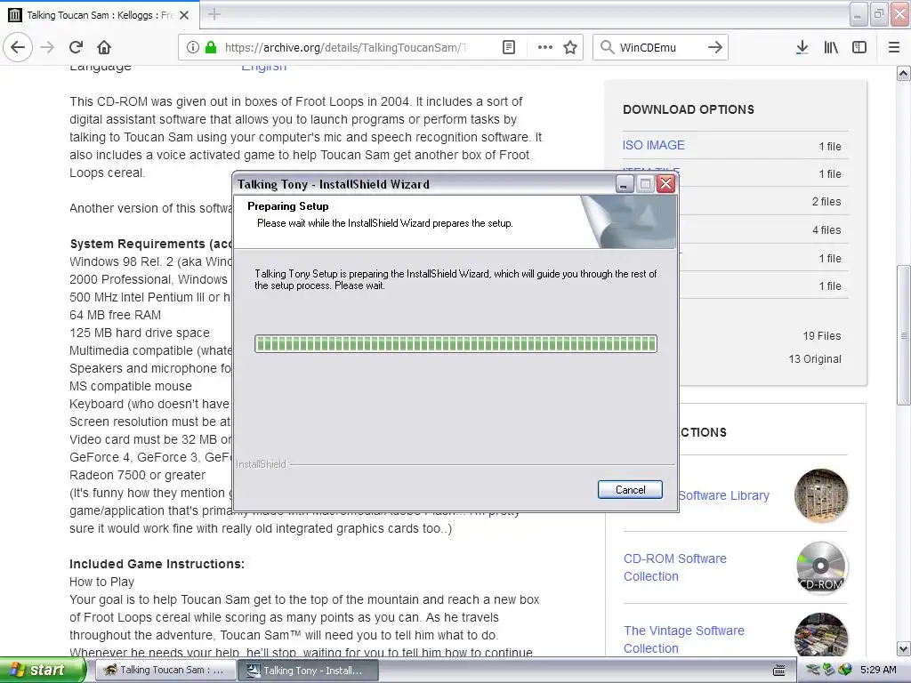Click the Firefox forward arrow

coord(48,47)
